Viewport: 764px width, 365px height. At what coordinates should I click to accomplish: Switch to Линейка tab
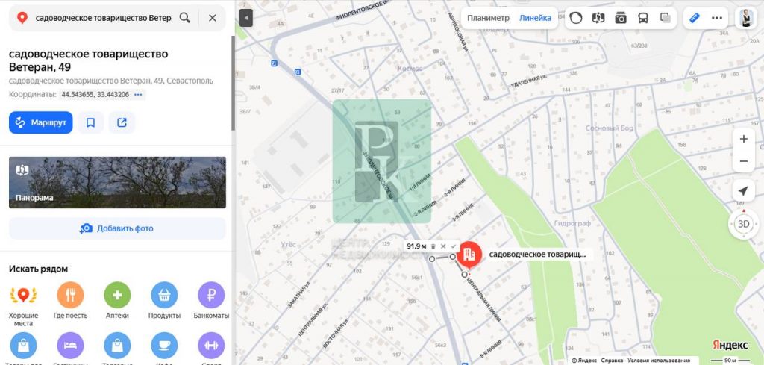(x=535, y=18)
